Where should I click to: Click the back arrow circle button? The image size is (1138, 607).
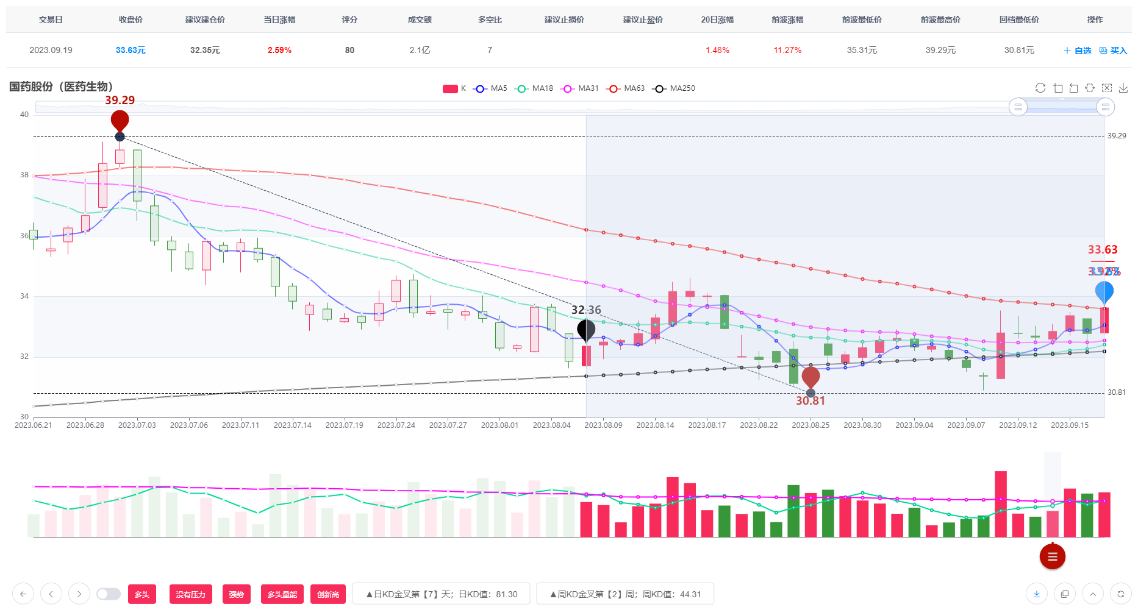click(x=23, y=594)
